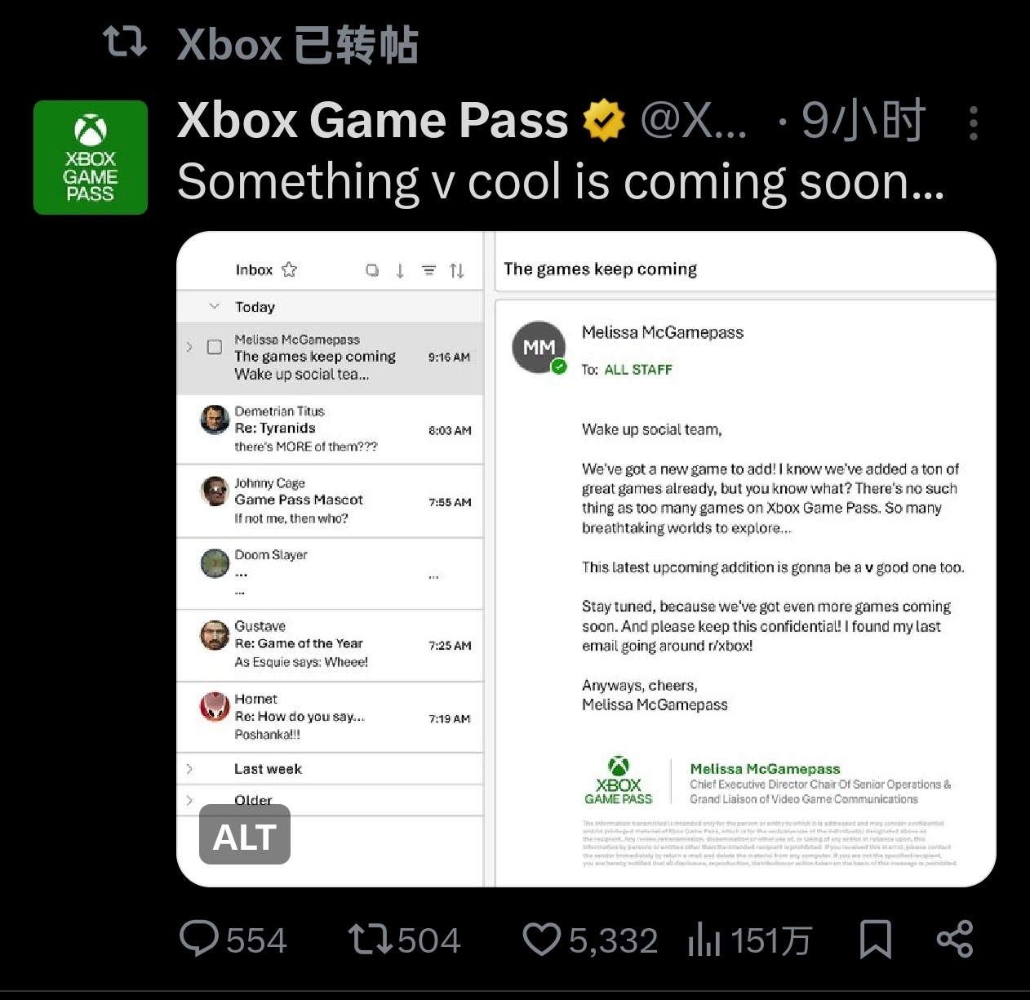Toggle the select-all box in Inbox toolbar
Image resolution: width=1030 pixels, height=1000 pixels.
(x=372, y=270)
